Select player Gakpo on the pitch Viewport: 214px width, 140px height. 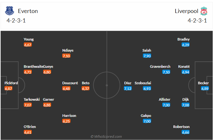coord(146,116)
